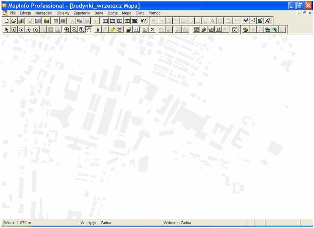Screen dimensions: 314x228
Task: Select the Ellipse drawing tool
Action: point(191,21)
